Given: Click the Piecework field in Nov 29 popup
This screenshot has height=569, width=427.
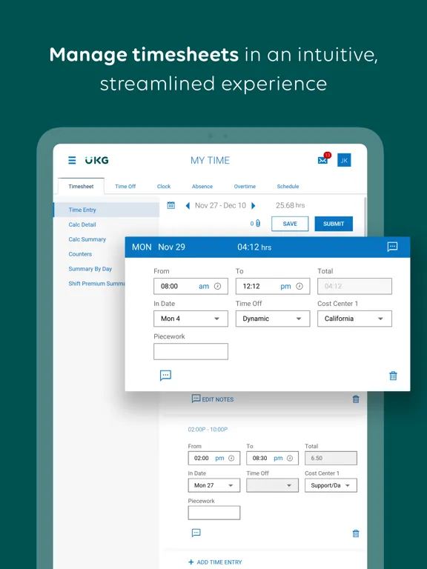Looking at the screenshot, I should [191, 351].
